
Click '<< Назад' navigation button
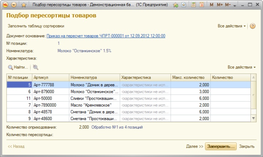(16, 146)
